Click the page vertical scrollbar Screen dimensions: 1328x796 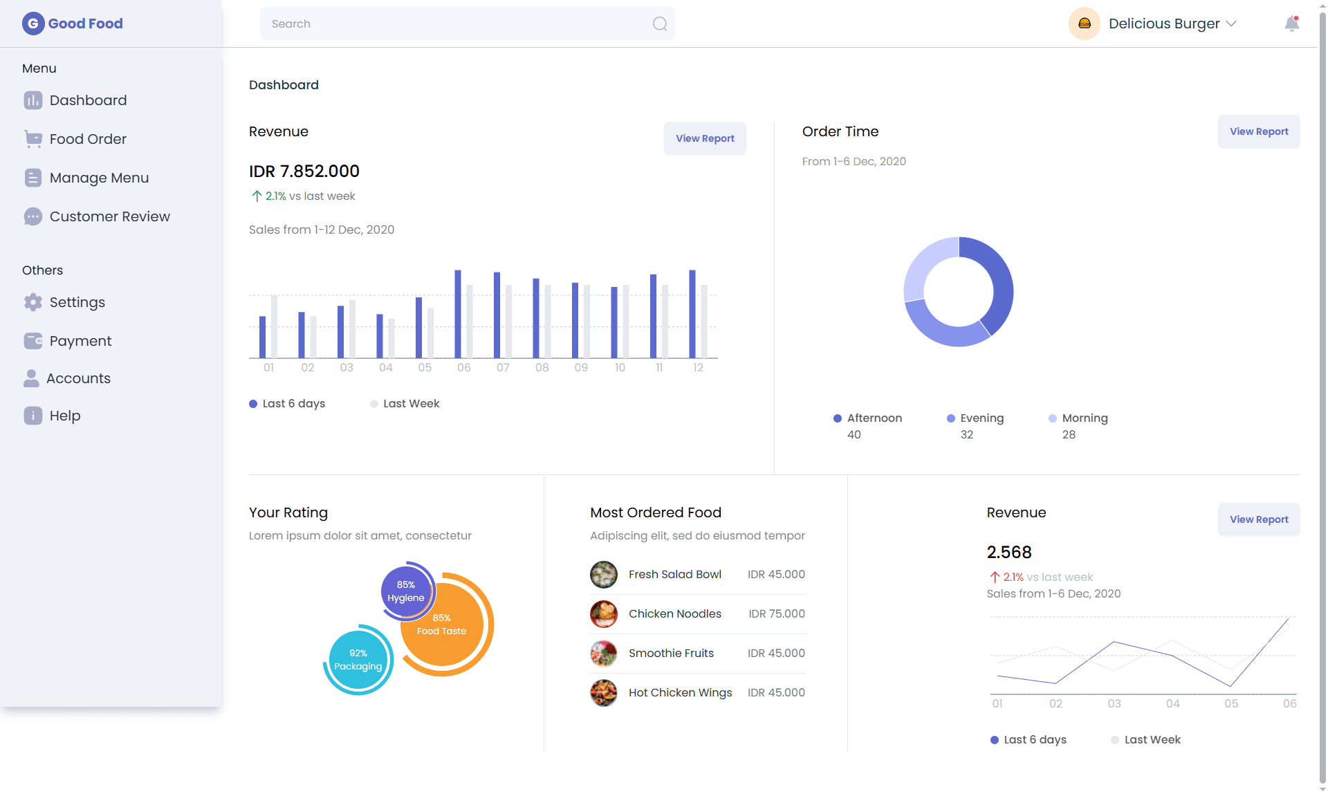pyautogui.click(x=1322, y=398)
